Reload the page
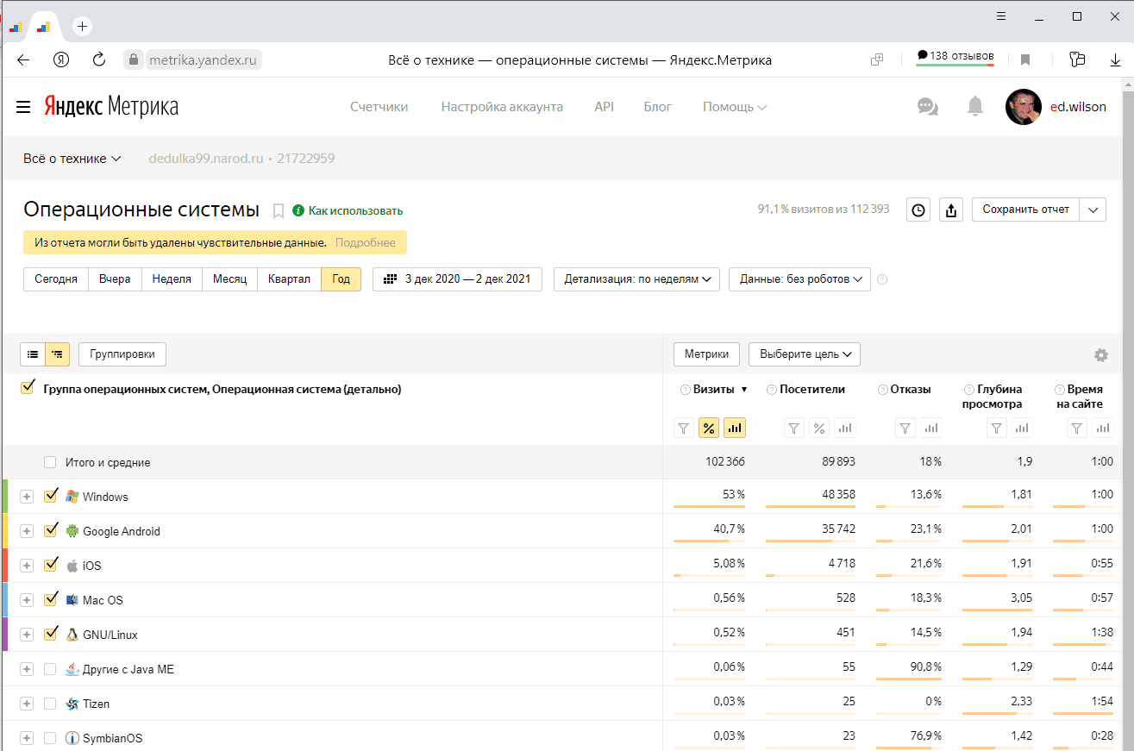Image resolution: width=1134 pixels, height=751 pixels. pyautogui.click(x=99, y=59)
